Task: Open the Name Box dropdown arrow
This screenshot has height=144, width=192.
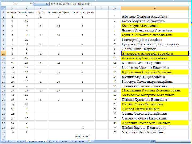Action: click(x=31, y=4)
